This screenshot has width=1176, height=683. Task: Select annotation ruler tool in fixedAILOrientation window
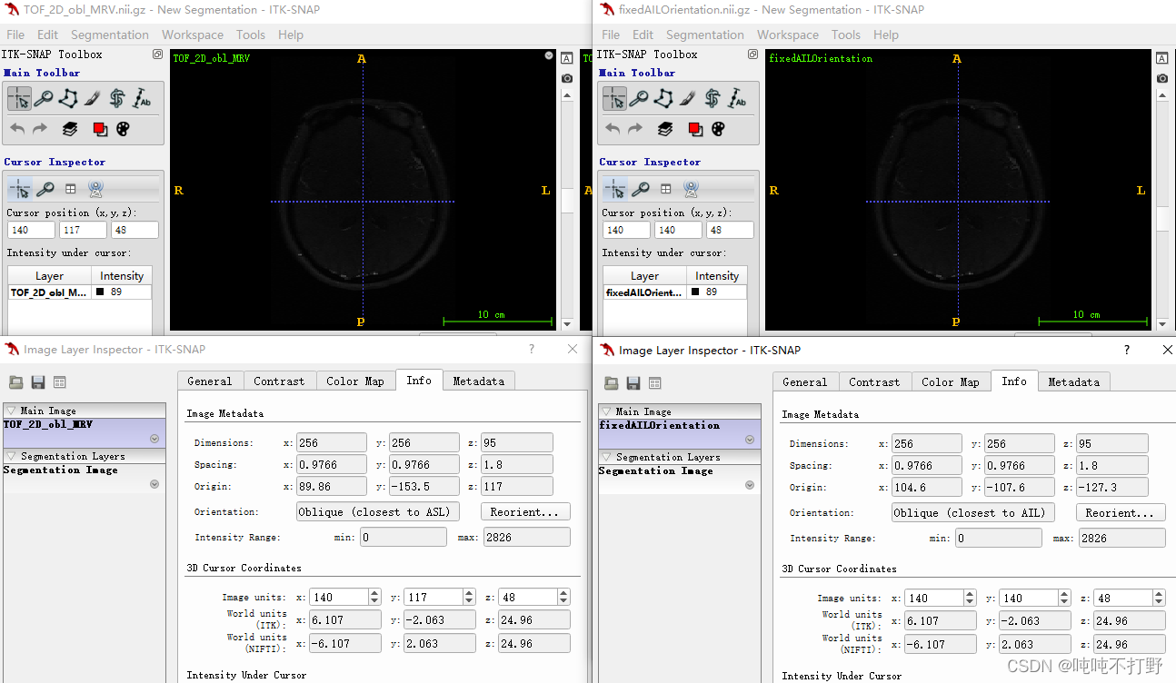737,99
